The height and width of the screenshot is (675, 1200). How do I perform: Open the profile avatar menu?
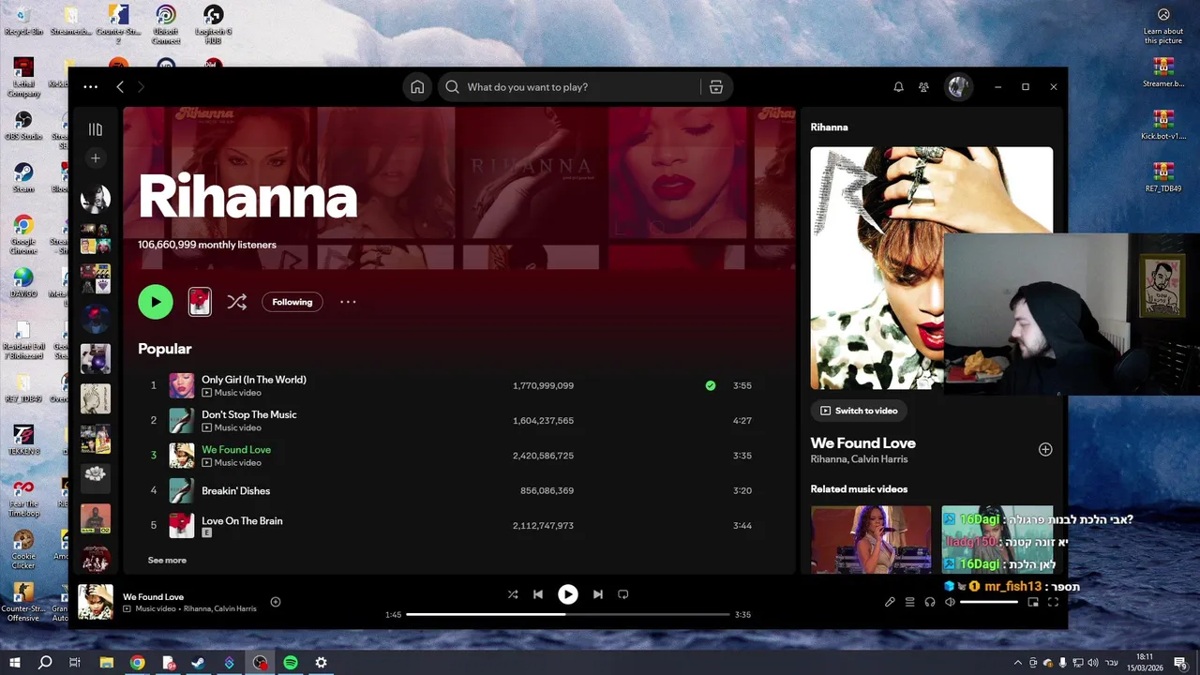[958, 87]
